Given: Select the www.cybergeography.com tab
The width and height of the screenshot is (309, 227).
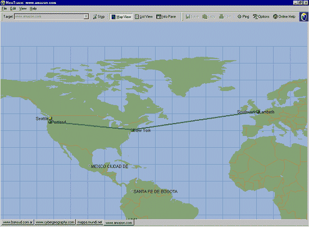Looking at the screenshot, I should (55, 223).
